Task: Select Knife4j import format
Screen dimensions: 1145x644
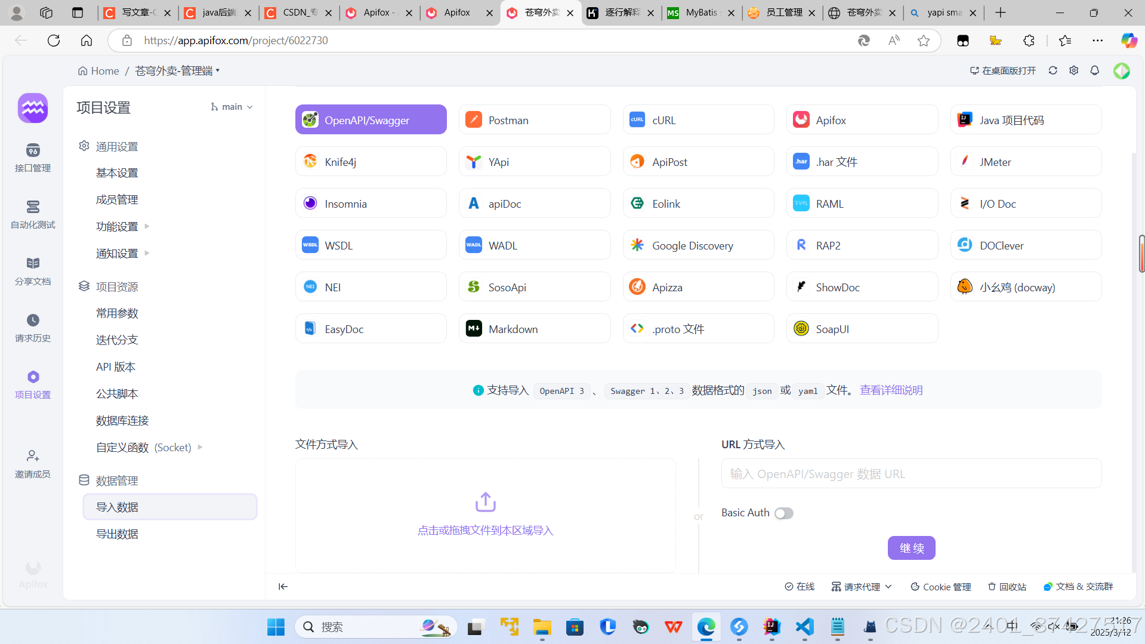Action: click(x=371, y=162)
